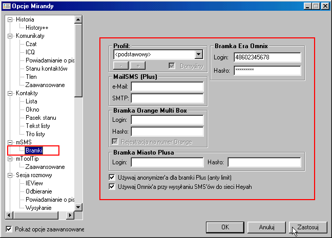Select Pasek stanu under Kontakty
332x238 pixels.
pos(40,118)
